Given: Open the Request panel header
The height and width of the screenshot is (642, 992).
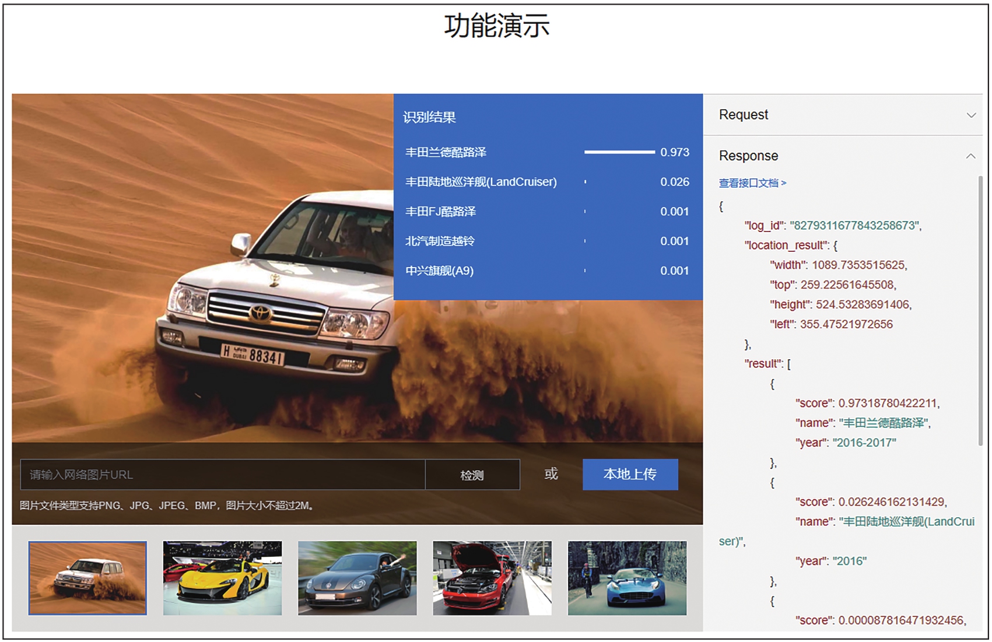Looking at the screenshot, I should (843, 115).
